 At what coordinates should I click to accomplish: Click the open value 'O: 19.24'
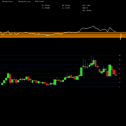[46, 6]
